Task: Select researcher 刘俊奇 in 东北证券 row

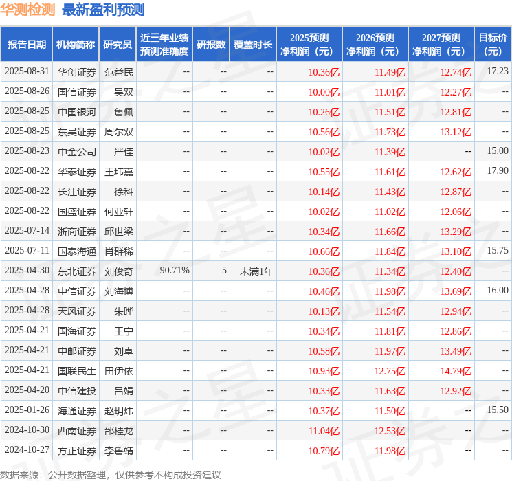Action: pos(119,271)
